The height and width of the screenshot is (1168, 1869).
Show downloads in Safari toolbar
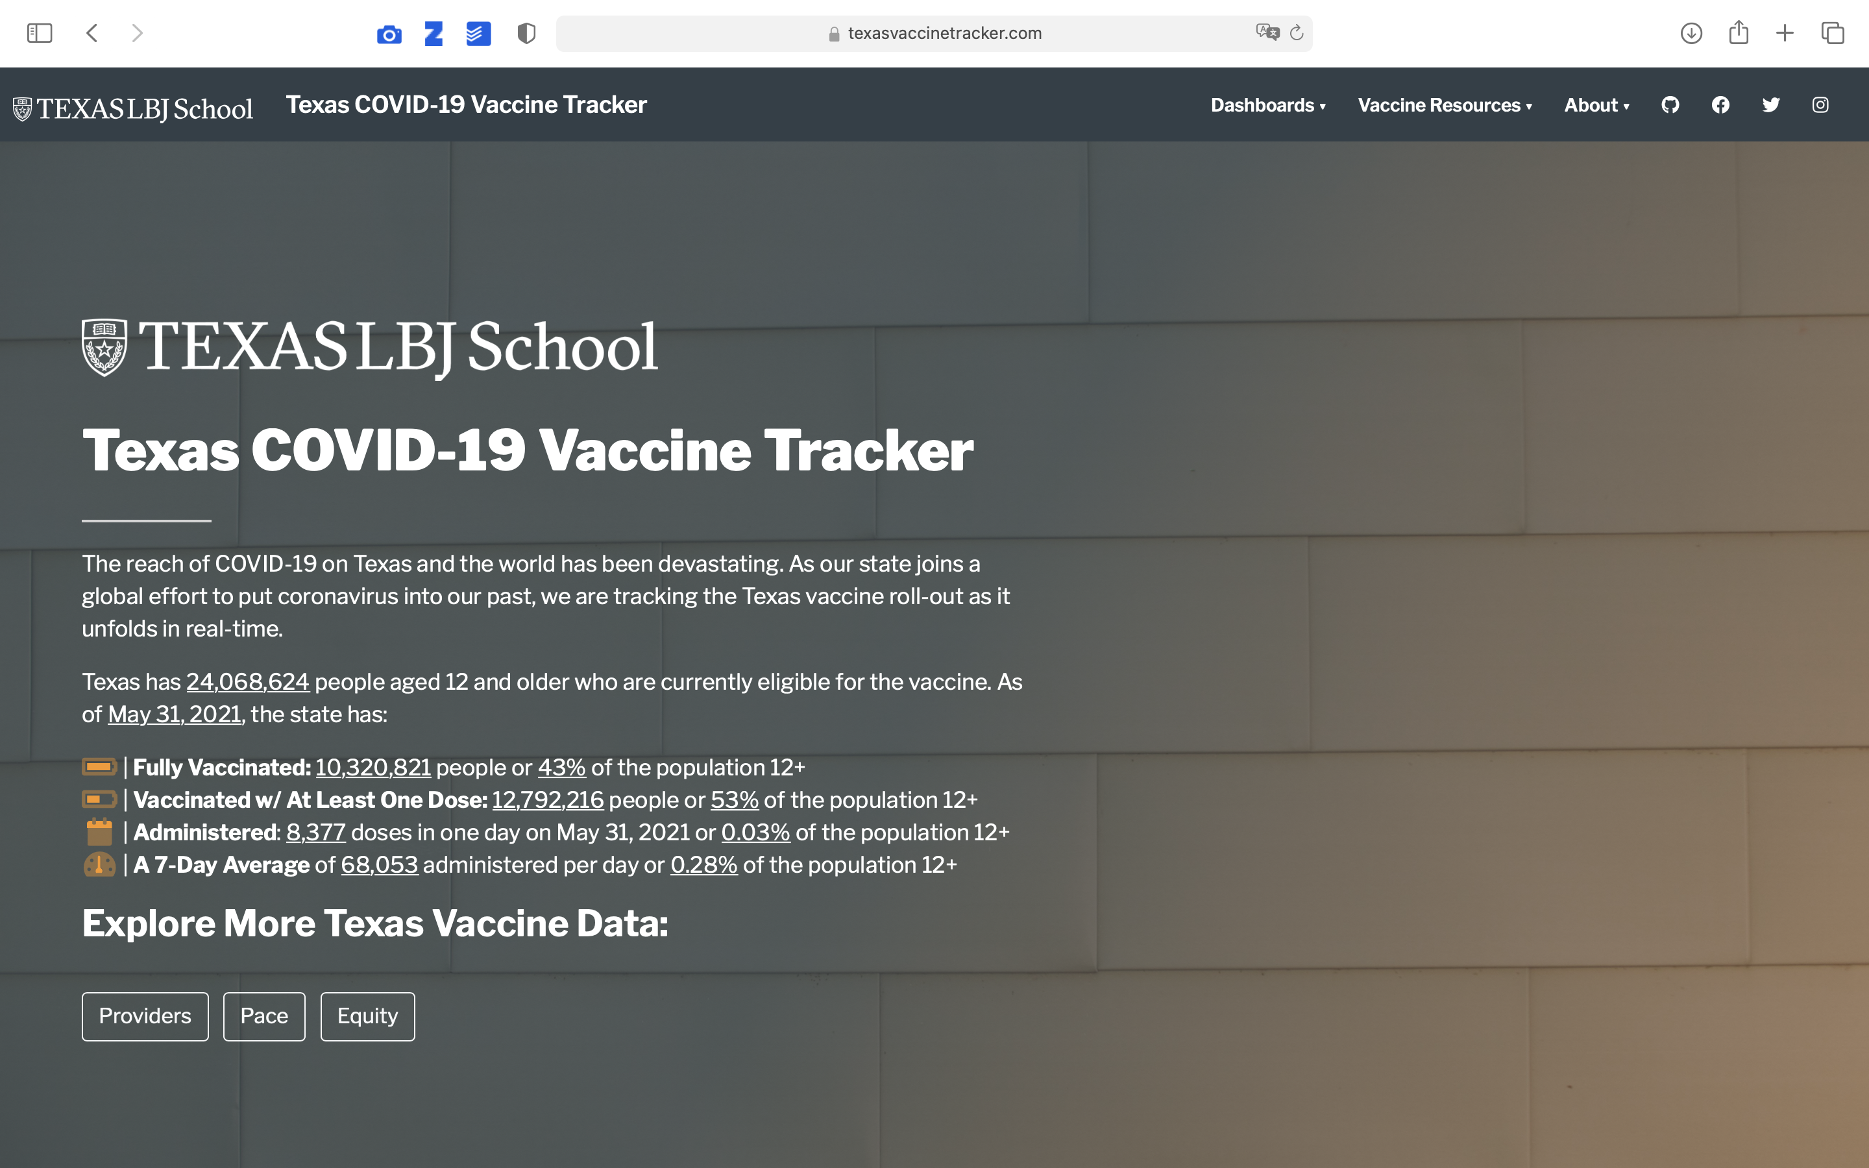click(x=1691, y=33)
